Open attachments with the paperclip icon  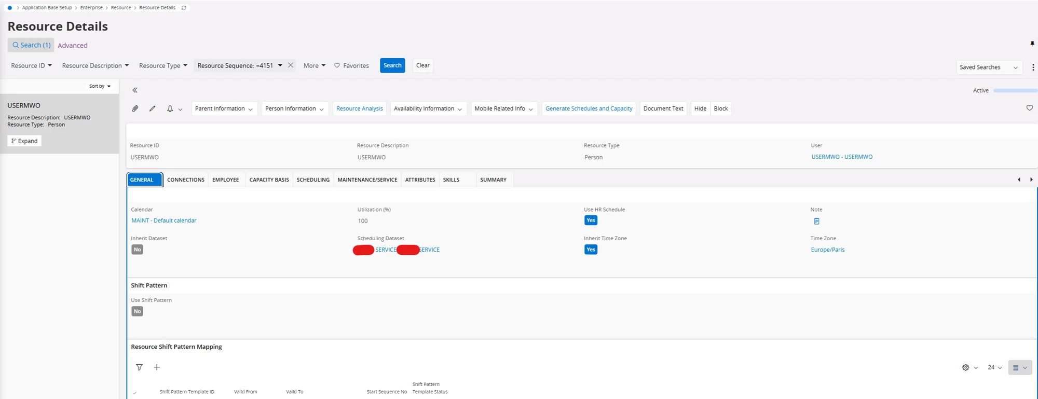(135, 108)
